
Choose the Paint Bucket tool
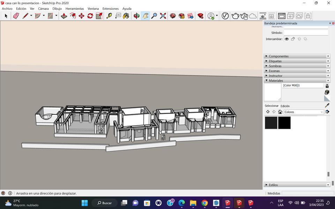click(x=126, y=16)
